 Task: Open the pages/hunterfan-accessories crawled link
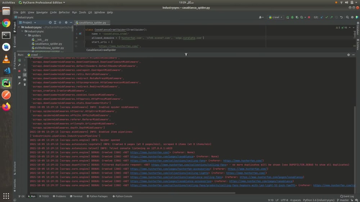click(x=170, y=169)
